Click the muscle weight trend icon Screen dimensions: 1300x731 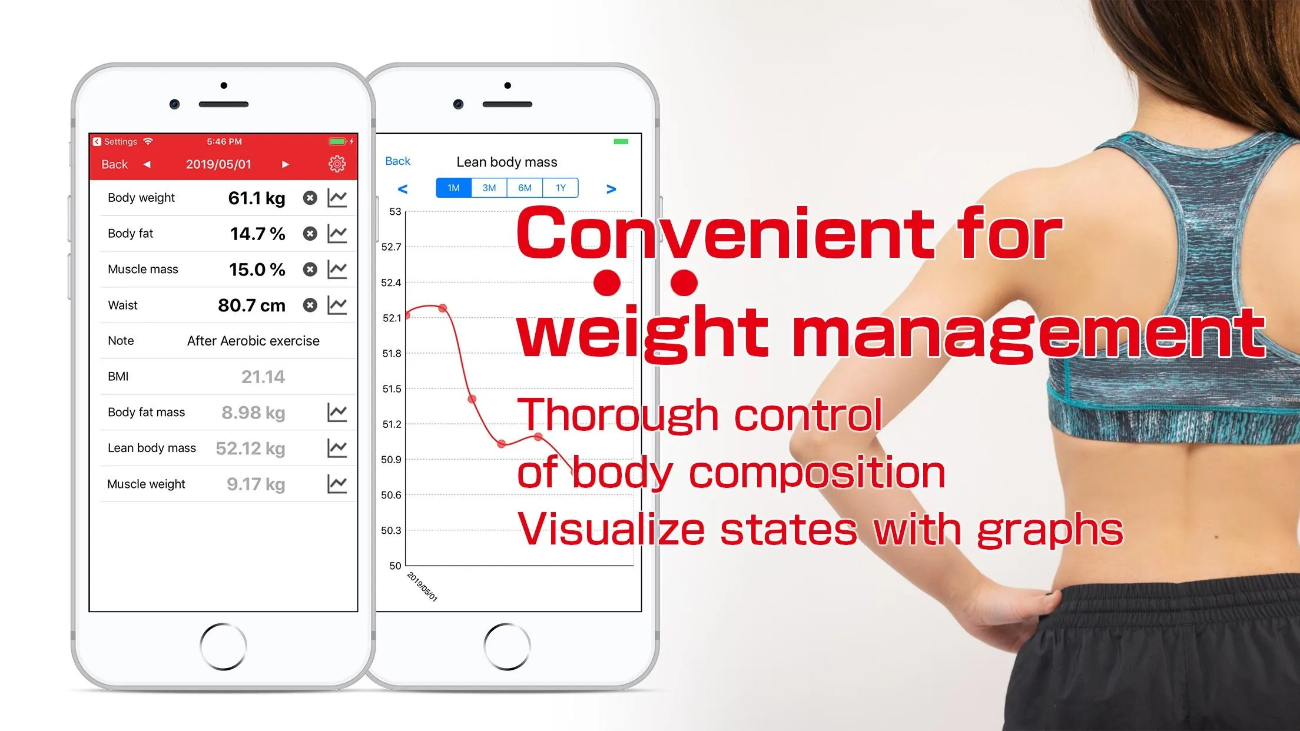pos(337,483)
